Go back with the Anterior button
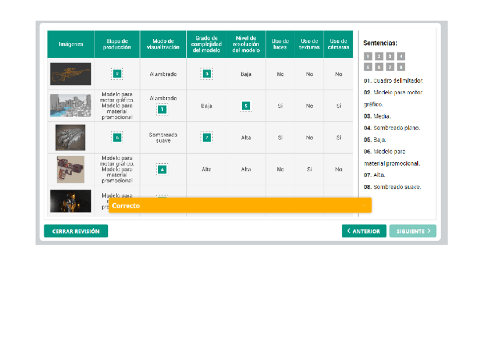 coord(364,231)
